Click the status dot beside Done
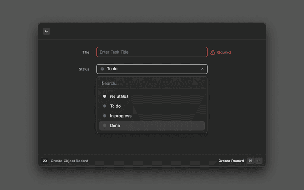The image size is (304, 190). (x=104, y=126)
